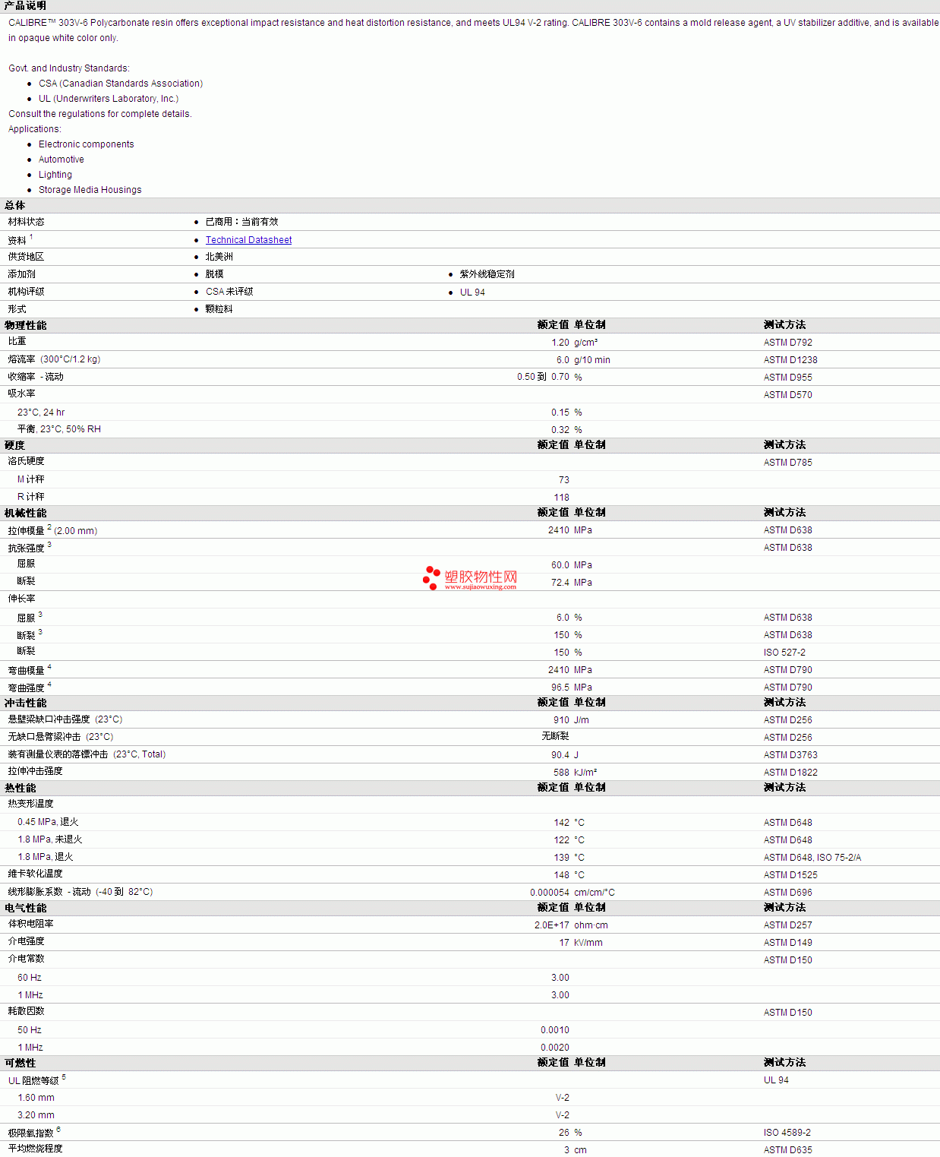The height and width of the screenshot is (1157, 940).
Task: Click 'ASTM D648, ISO 75-2/A' method
Action: [812, 858]
